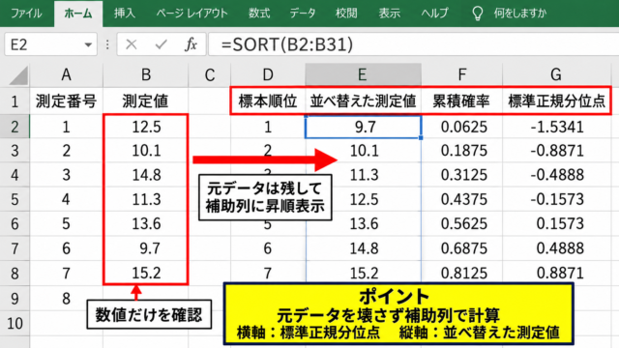Expand the Name Box dropdown arrow
Screen dimensions: 619x348
point(88,45)
